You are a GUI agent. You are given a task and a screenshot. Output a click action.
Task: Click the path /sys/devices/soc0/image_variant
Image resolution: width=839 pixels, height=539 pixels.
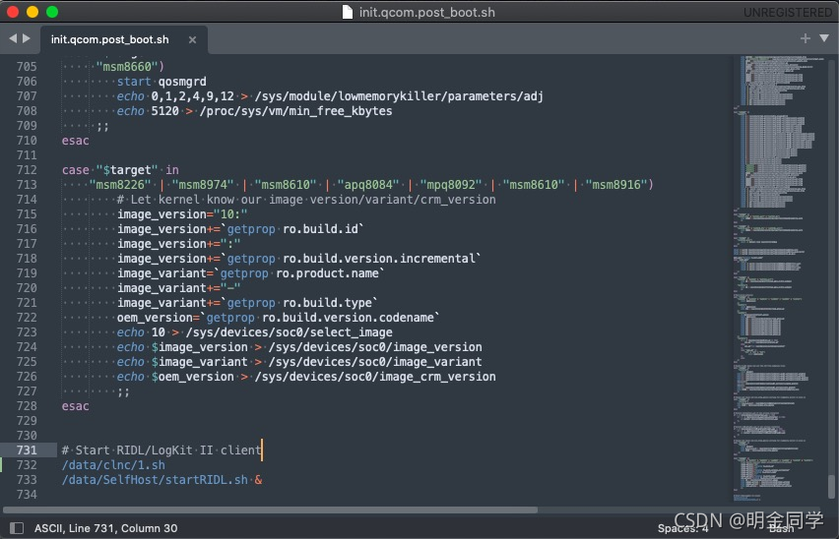[x=375, y=362]
